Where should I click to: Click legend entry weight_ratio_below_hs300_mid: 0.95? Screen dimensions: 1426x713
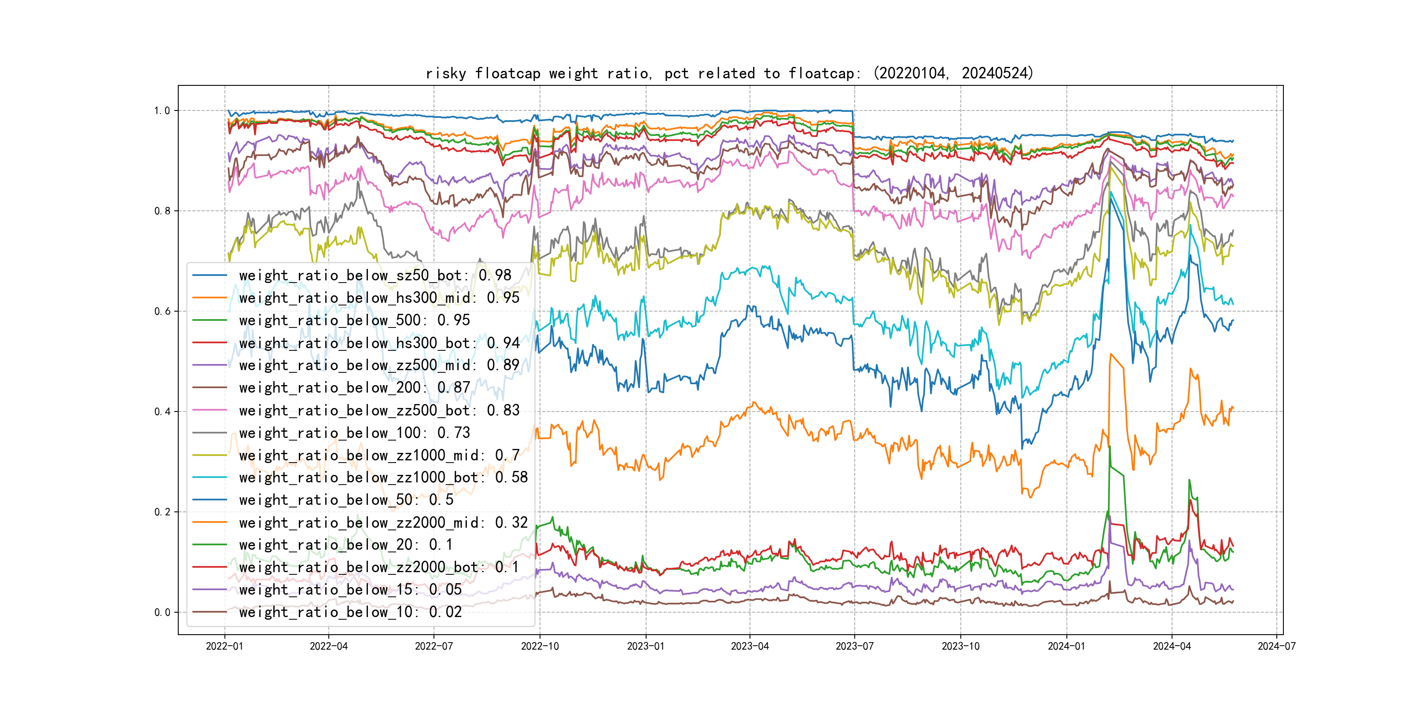point(379,298)
